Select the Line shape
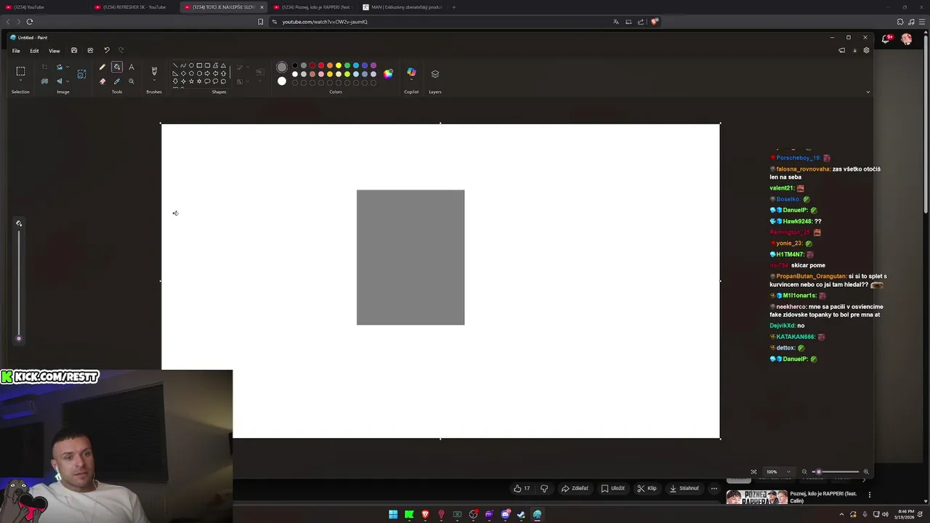This screenshot has width=930, height=523. [x=175, y=65]
